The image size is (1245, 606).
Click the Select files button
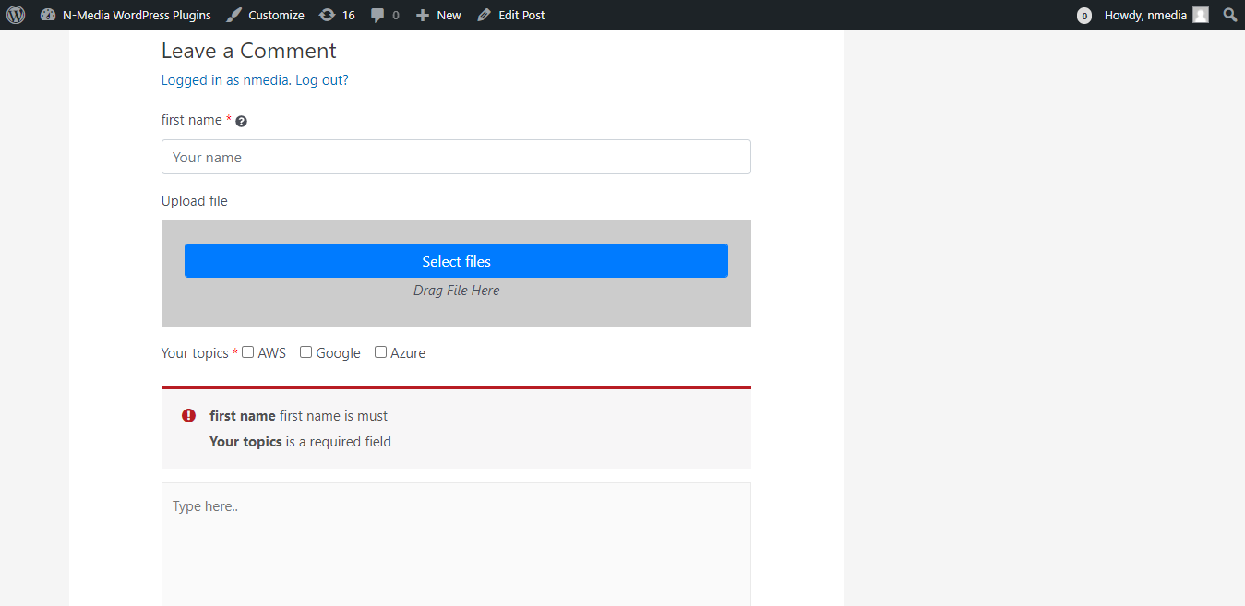pyautogui.click(x=456, y=261)
